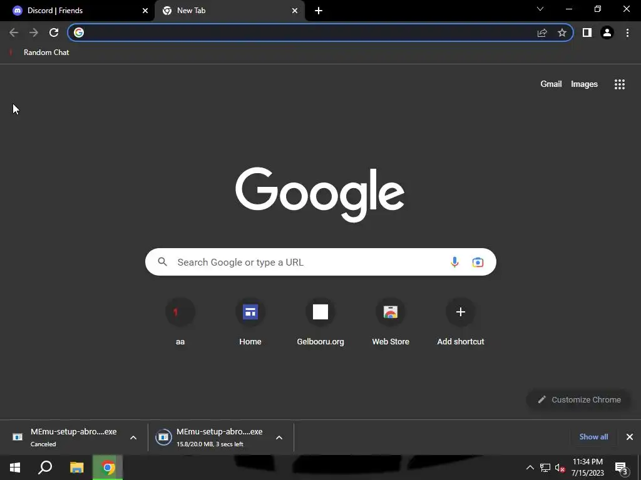Share this page via the address bar share icon

coord(542,32)
